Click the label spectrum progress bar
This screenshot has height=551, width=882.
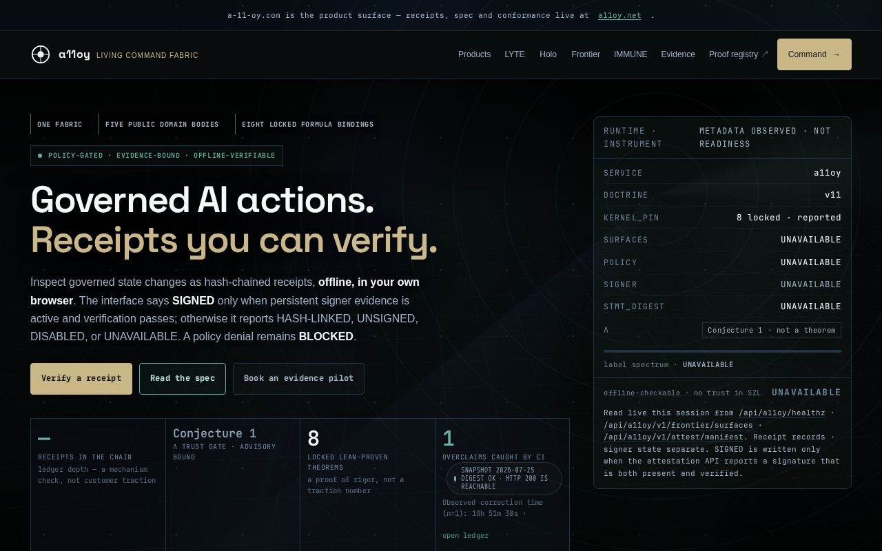tap(722, 351)
